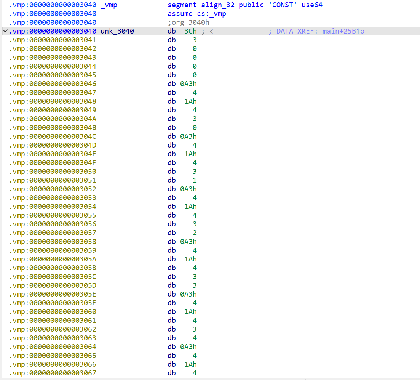420x380 pixels.
Task: Click address .vmp:0000000000003060
Action: point(53,312)
